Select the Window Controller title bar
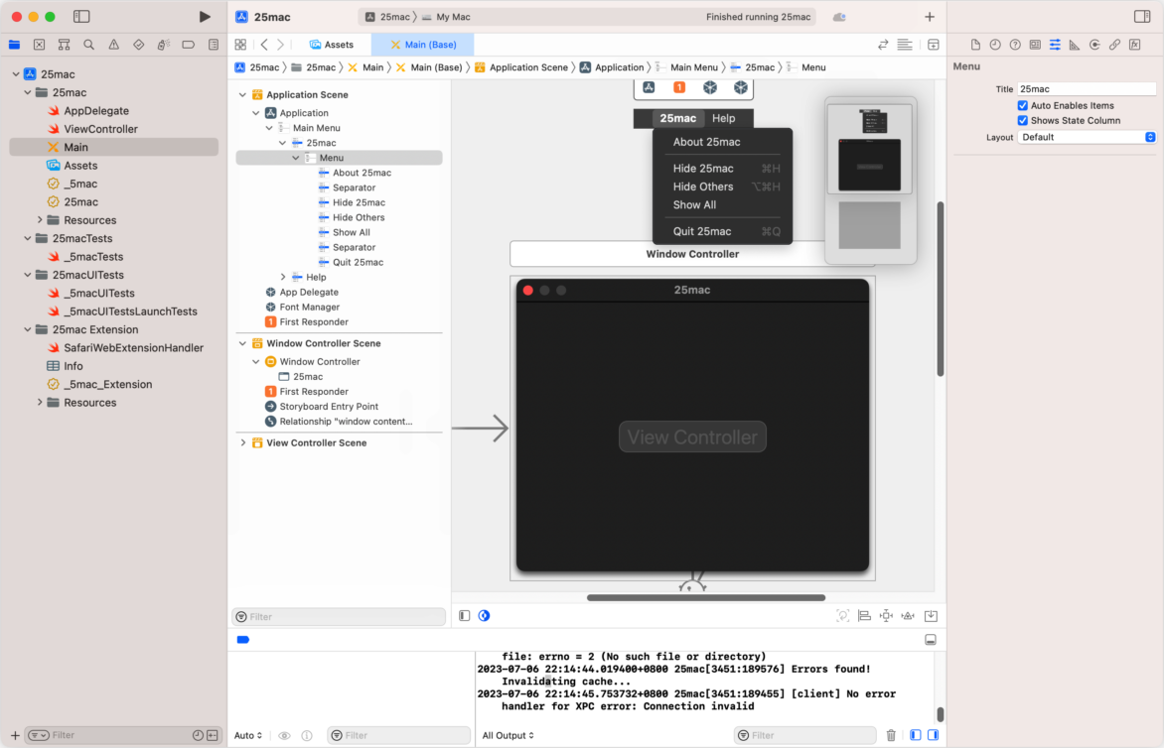1164x748 pixels. tap(692, 254)
